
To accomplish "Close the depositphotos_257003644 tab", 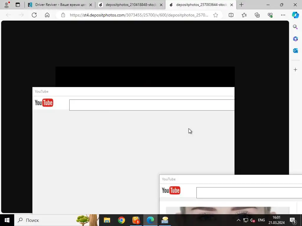I will (x=232, y=5).
